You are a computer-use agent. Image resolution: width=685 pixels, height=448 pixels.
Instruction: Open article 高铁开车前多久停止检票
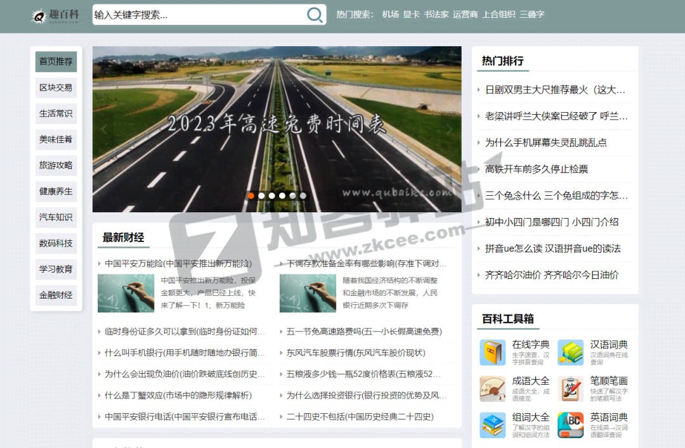pos(537,169)
